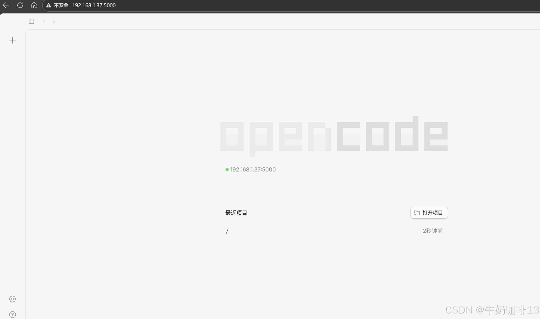The height and width of the screenshot is (319, 540).
Task: Click the address bar URL text
Action: tap(94, 5)
